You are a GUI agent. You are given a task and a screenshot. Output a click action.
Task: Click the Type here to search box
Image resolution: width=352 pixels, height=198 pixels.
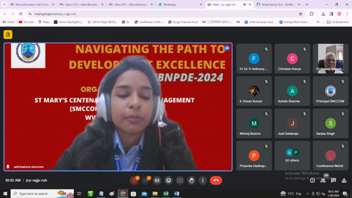[x=42, y=193]
